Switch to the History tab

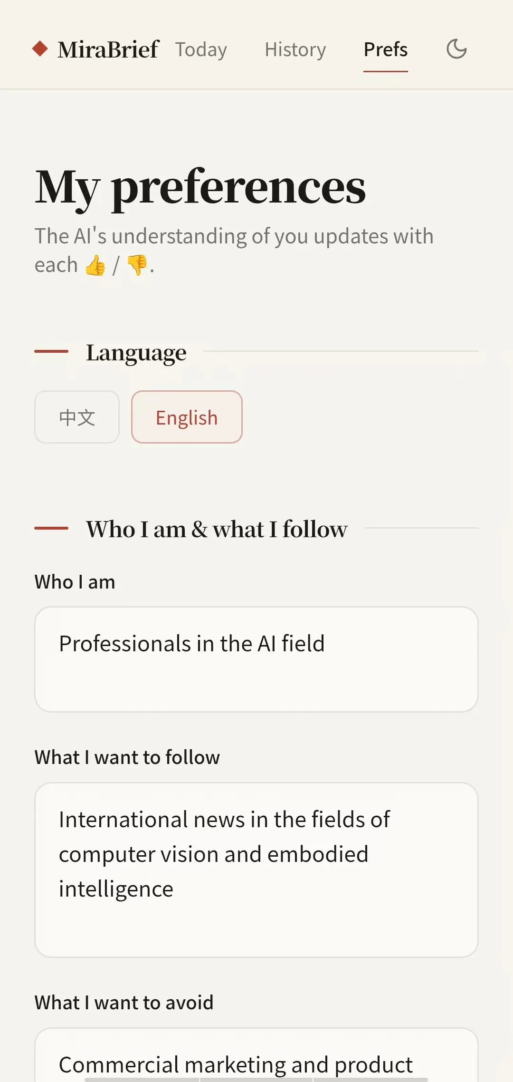pyautogui.click(x=295, y=49)
